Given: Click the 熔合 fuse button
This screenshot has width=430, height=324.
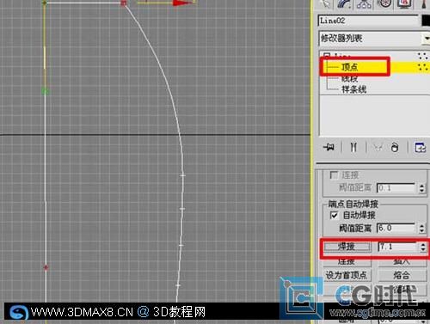Looking at the screenshot, I should (x=402, y=275).
